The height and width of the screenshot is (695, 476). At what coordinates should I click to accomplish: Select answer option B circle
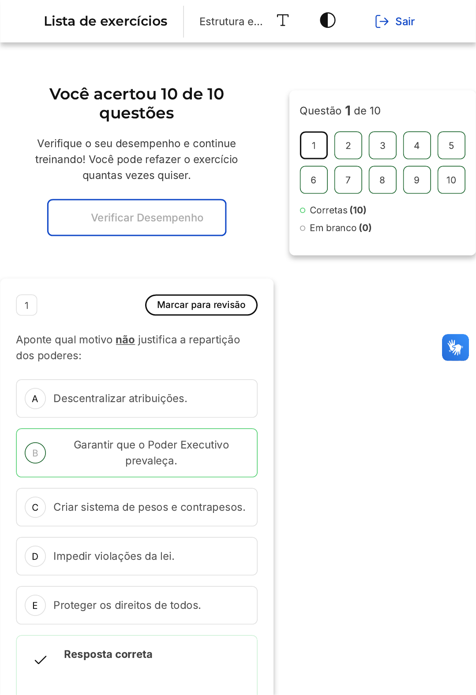[35, 453]
